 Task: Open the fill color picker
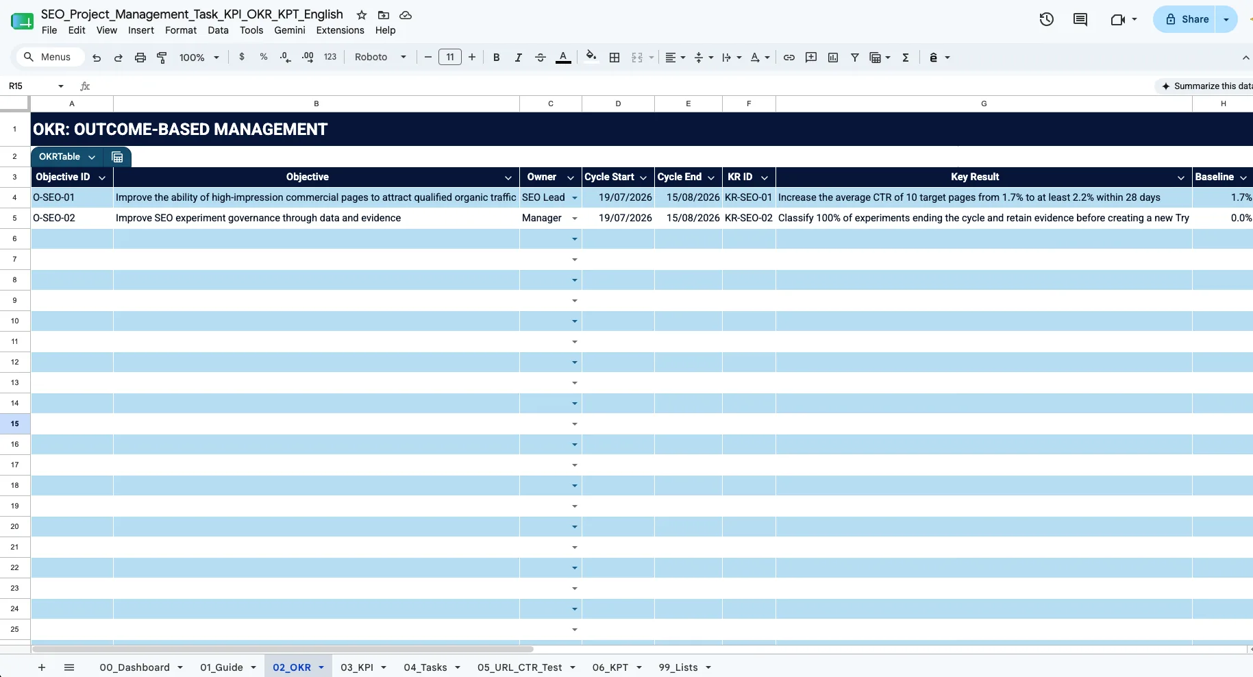pyautogui.click(x=591, y=58)
